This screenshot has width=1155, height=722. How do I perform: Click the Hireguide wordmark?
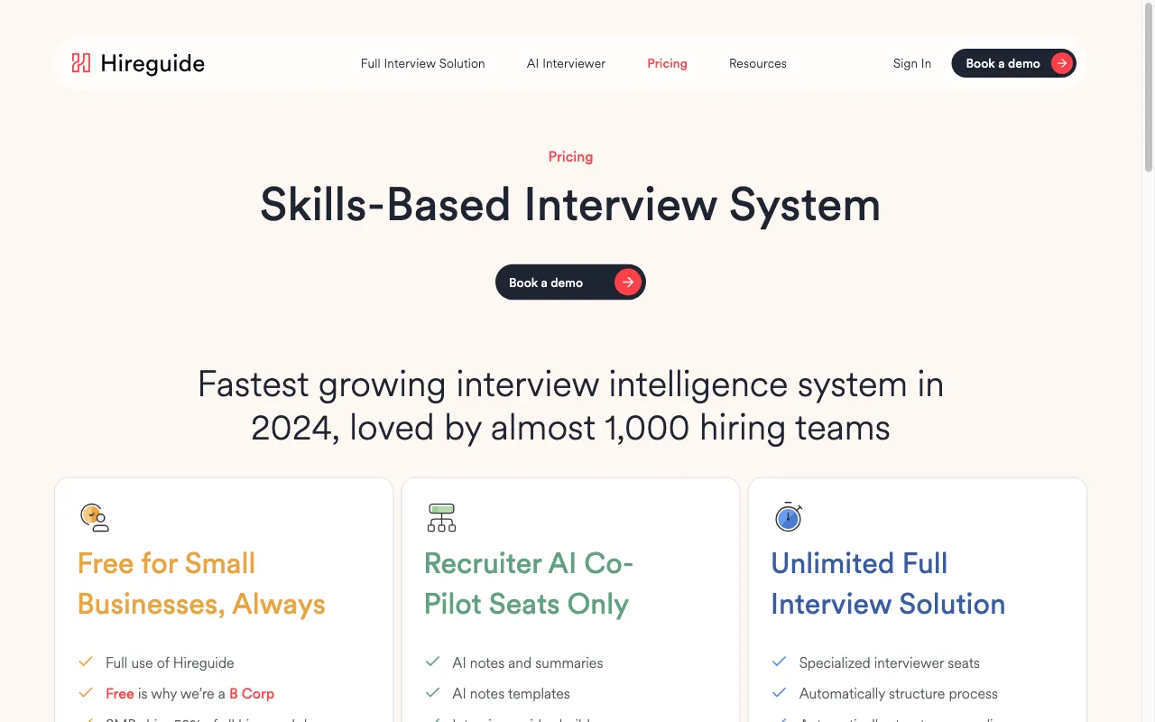coord(152,63)
